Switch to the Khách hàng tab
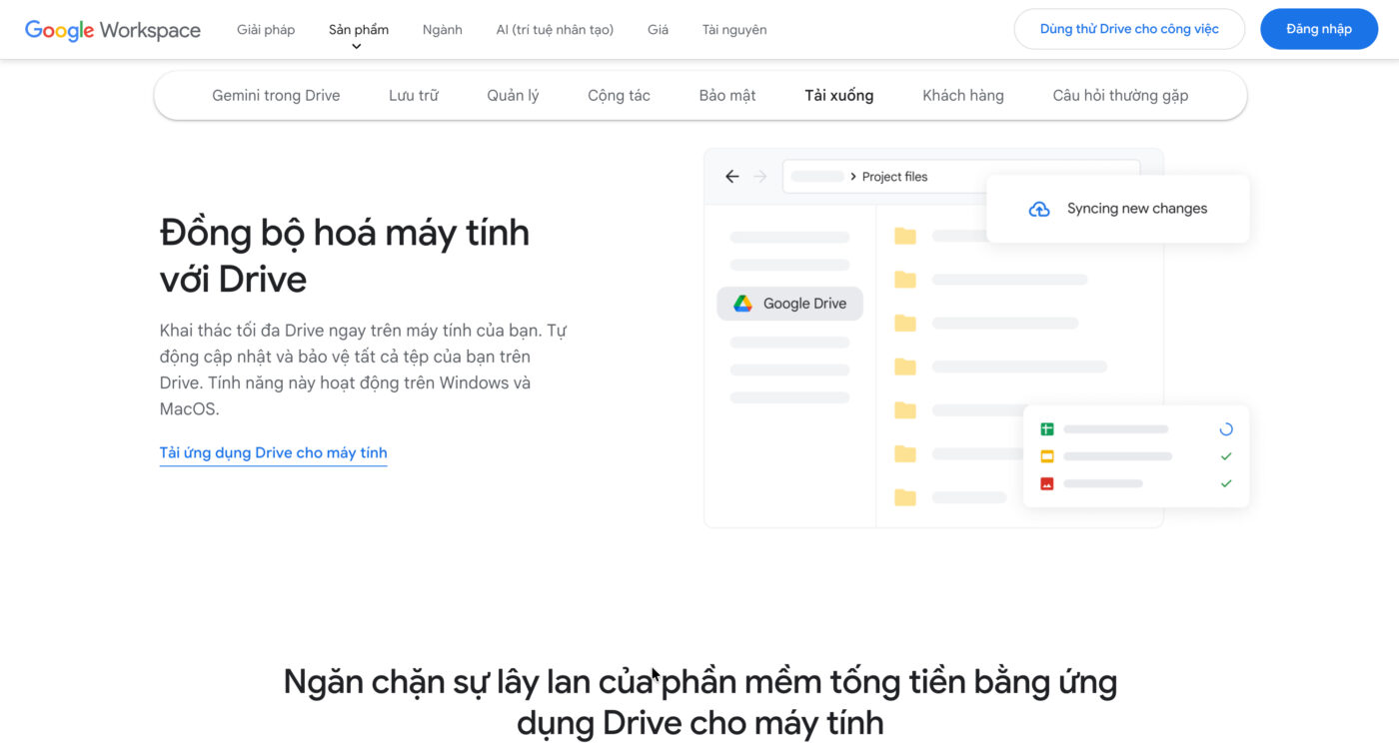1399x750 pixels. click(x=963, y=96)
